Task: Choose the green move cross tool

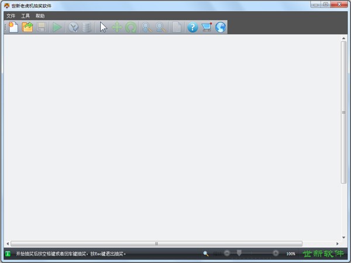Action: tap(117, 27)
